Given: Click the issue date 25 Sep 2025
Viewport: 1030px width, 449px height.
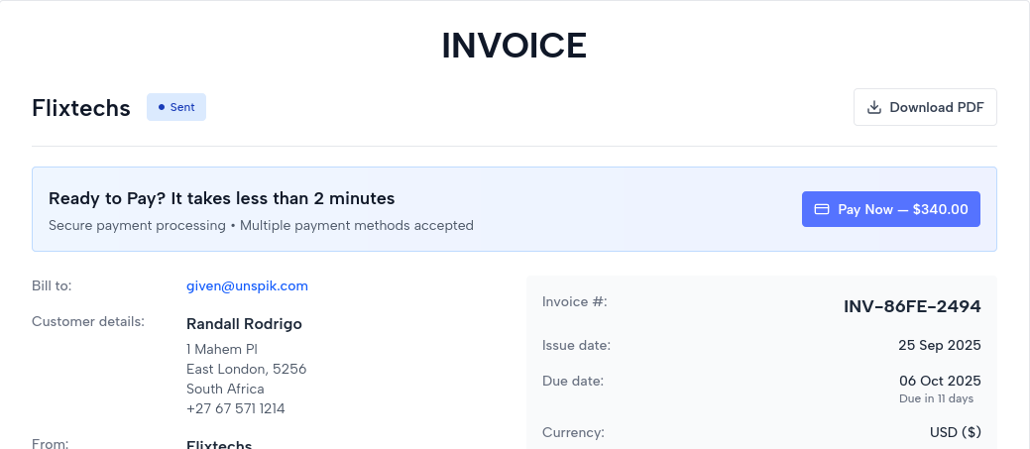Looking at the screenshot, I should coord(939,345).
